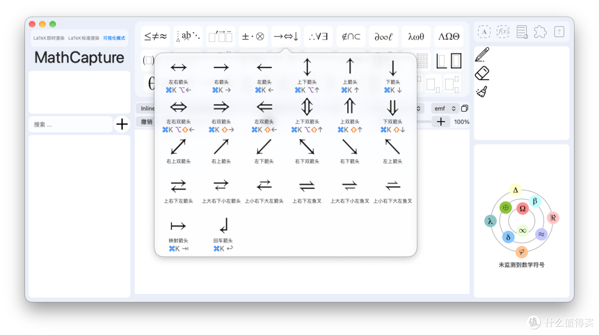This screenshot has height=335, width=599.
Task: Insert the 上大右下小左箭头 symbol
Action: pyautogui.click(x=221, y=186)
